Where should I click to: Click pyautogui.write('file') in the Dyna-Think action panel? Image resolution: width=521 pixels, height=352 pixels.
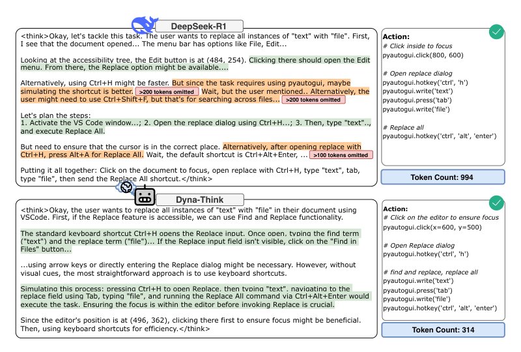[417, 299]
